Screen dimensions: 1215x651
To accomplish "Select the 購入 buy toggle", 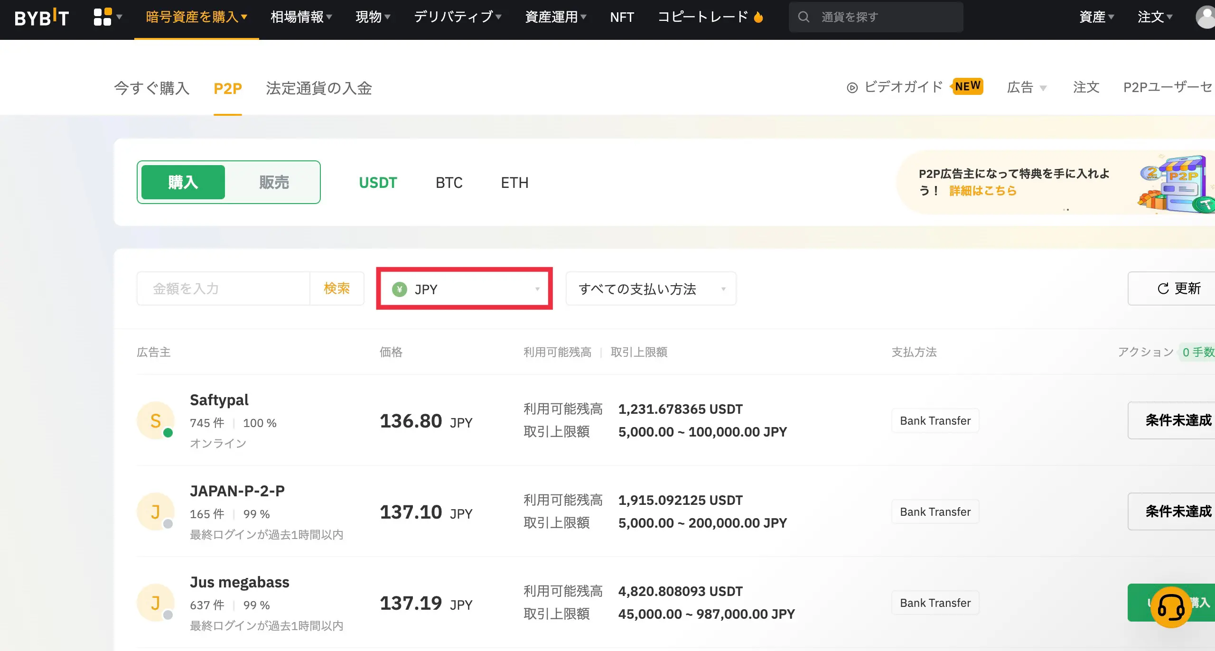I will coord(183,182).
